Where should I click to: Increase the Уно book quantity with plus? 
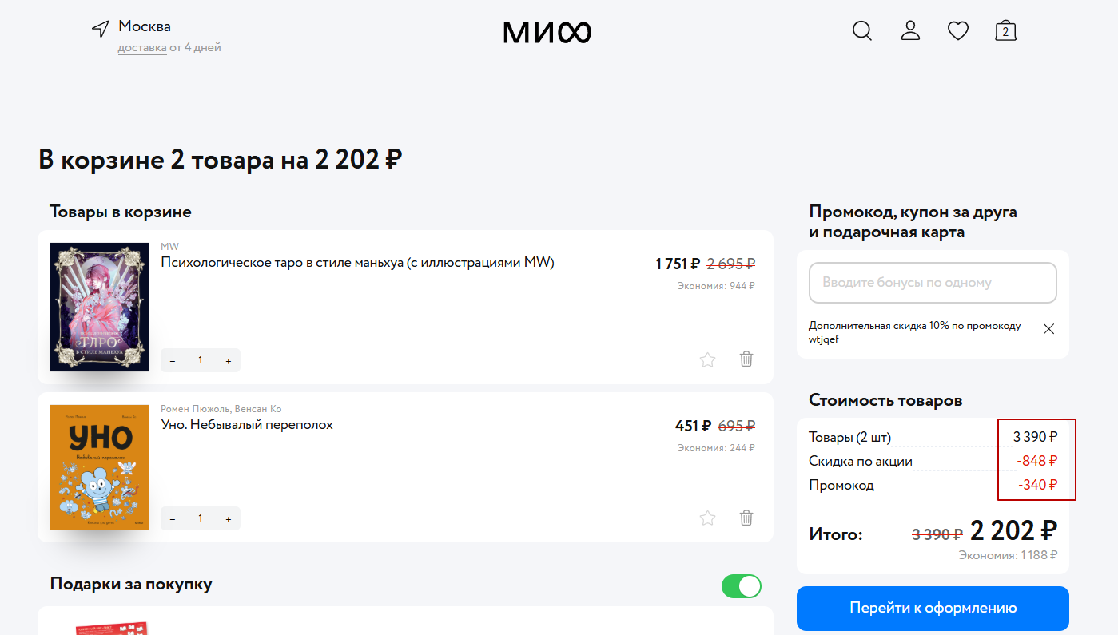point(229,519)
